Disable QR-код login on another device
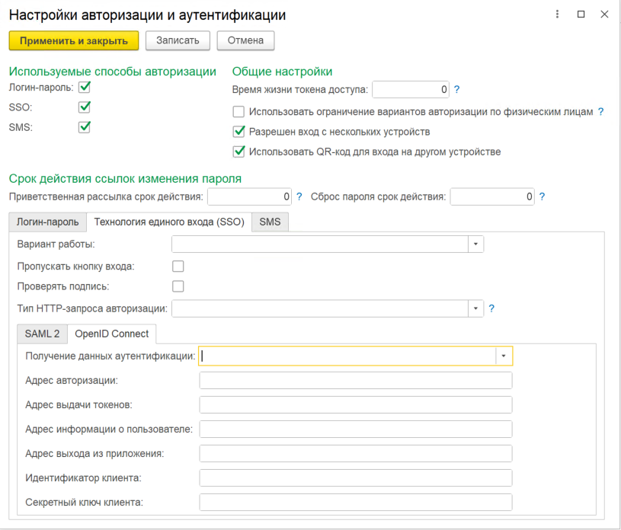The width and height of the screenshot is (621, 530). [x=238, y=152]
